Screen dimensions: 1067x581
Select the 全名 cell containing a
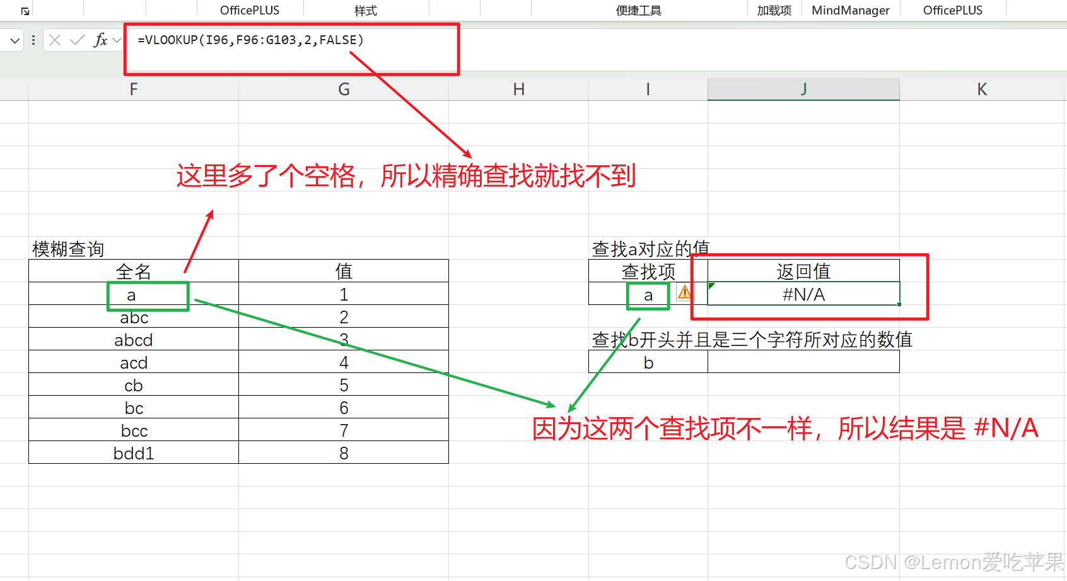[x=134, y=294]
